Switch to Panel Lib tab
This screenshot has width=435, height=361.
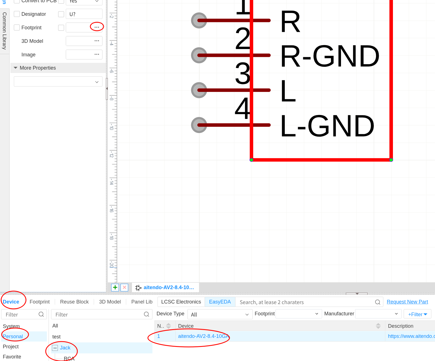point(142,302)
